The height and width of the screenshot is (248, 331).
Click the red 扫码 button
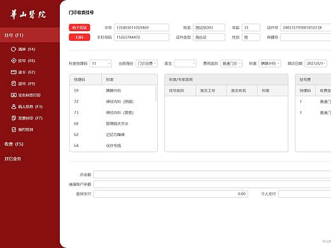pyautogui.click(x=80, y=38)
